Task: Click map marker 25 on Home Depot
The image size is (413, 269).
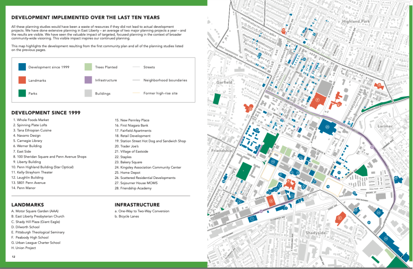Action: 327,127
